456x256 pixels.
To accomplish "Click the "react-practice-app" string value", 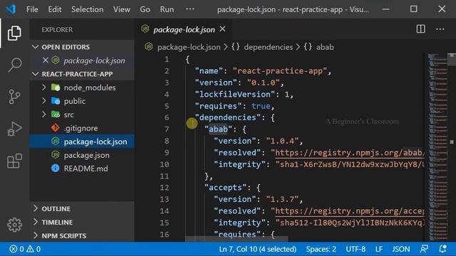I will [x=280, y=71].
